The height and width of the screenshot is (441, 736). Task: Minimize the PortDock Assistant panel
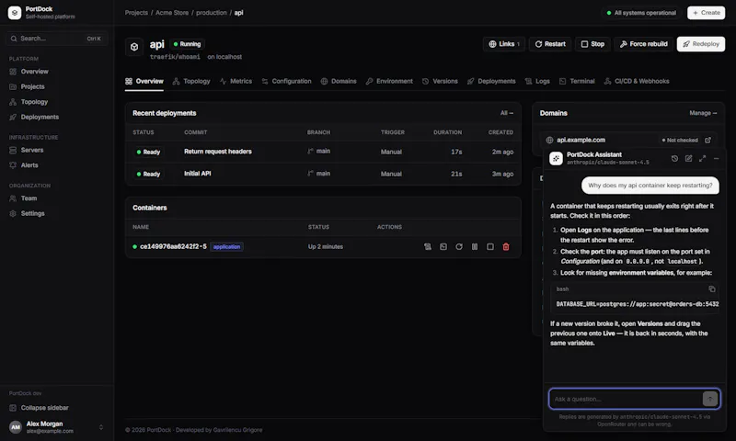[717, 158]
